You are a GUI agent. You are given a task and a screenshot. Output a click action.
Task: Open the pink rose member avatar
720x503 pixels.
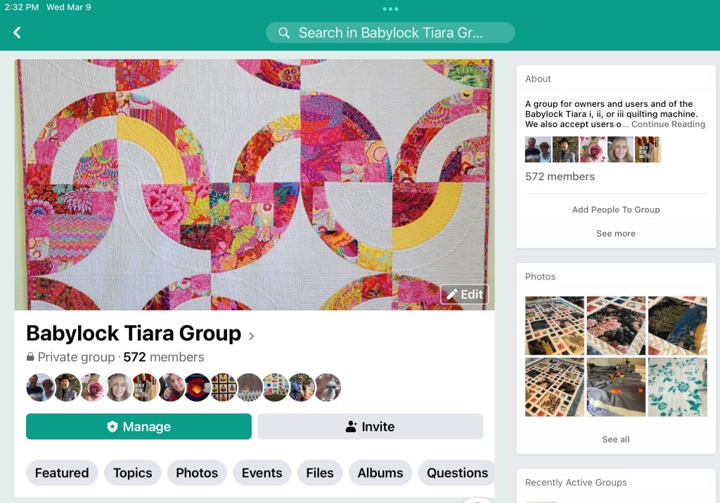[x=94, y=387]
